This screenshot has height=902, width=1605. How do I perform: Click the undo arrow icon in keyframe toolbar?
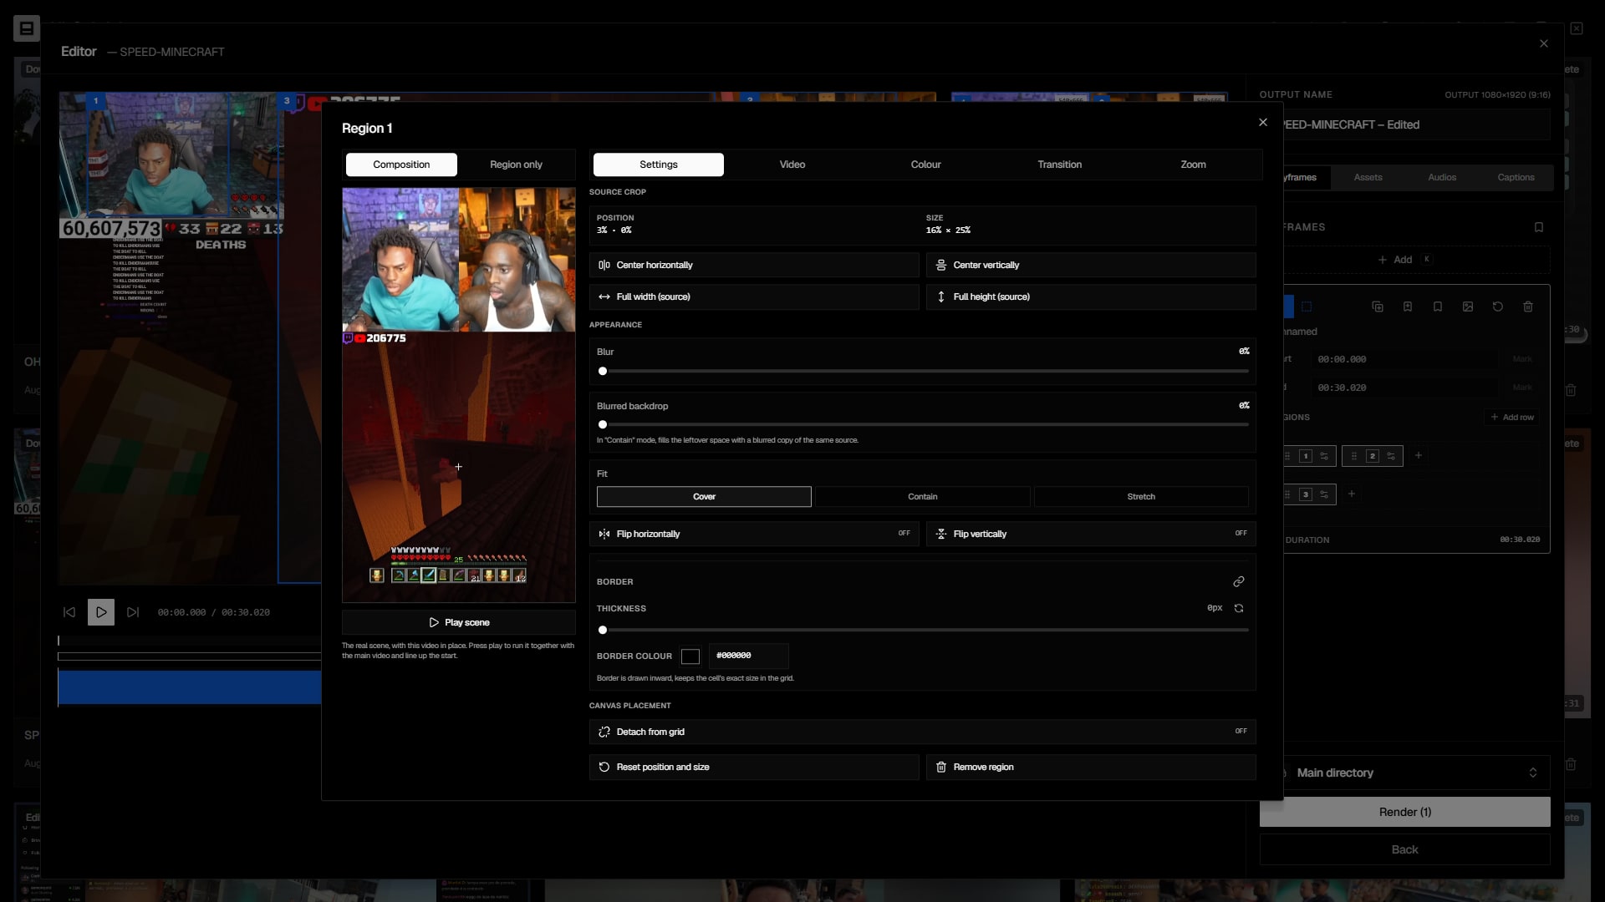click(1498, 307)
